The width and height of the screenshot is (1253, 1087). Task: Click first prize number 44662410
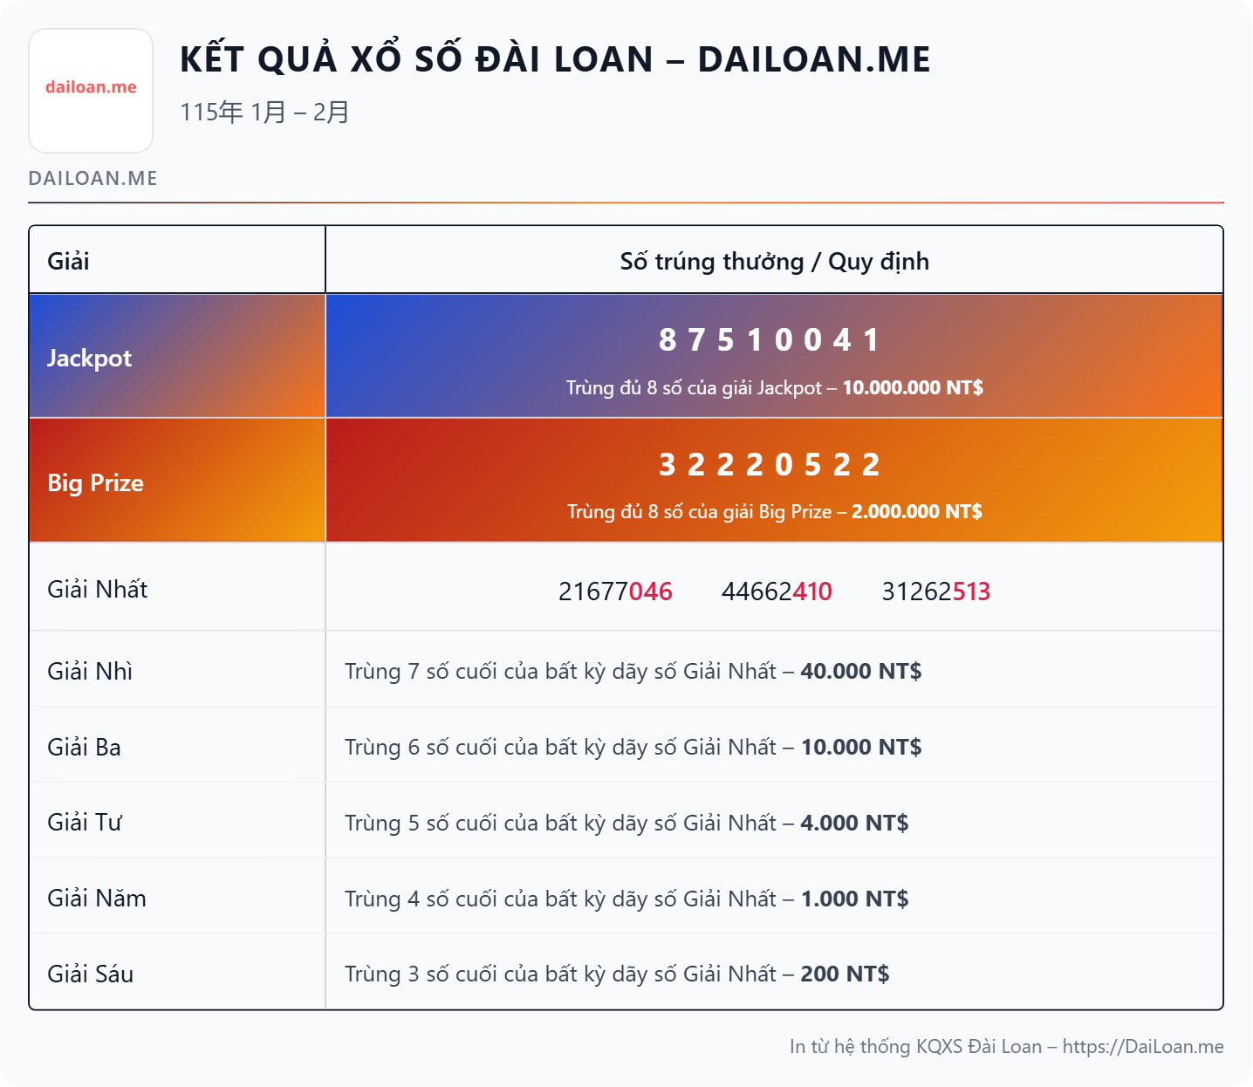777,591
